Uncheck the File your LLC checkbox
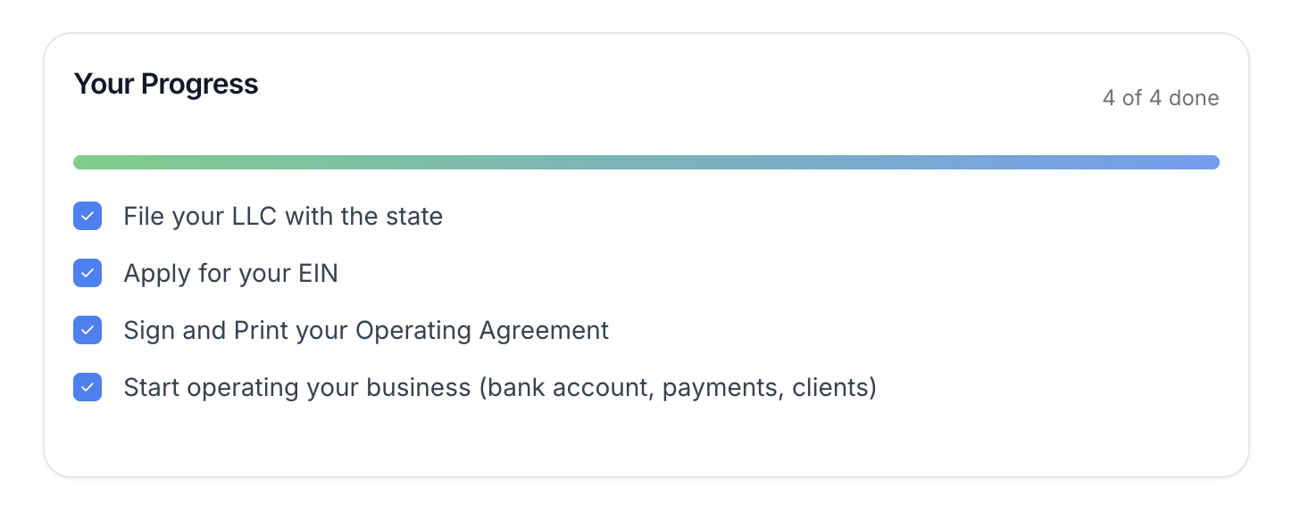 (x=88, y=216)
